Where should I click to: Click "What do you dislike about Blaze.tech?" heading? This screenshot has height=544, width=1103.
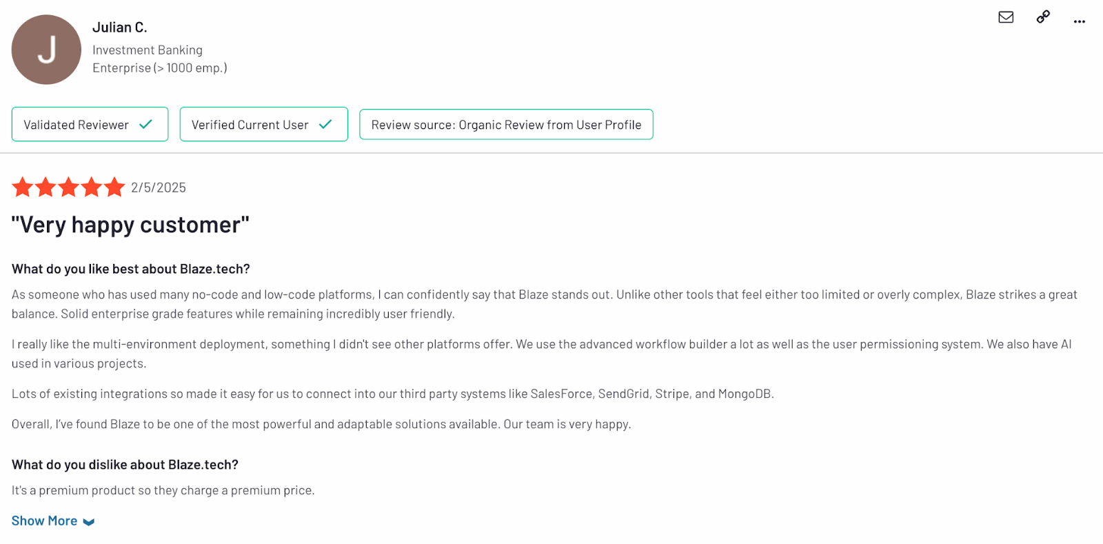125,465
